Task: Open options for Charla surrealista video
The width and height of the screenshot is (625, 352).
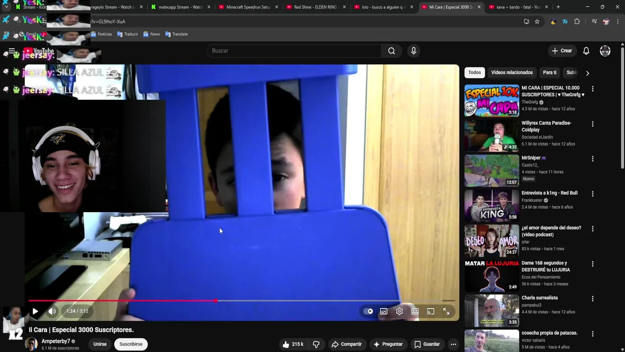Action: [x=593, y=299]
